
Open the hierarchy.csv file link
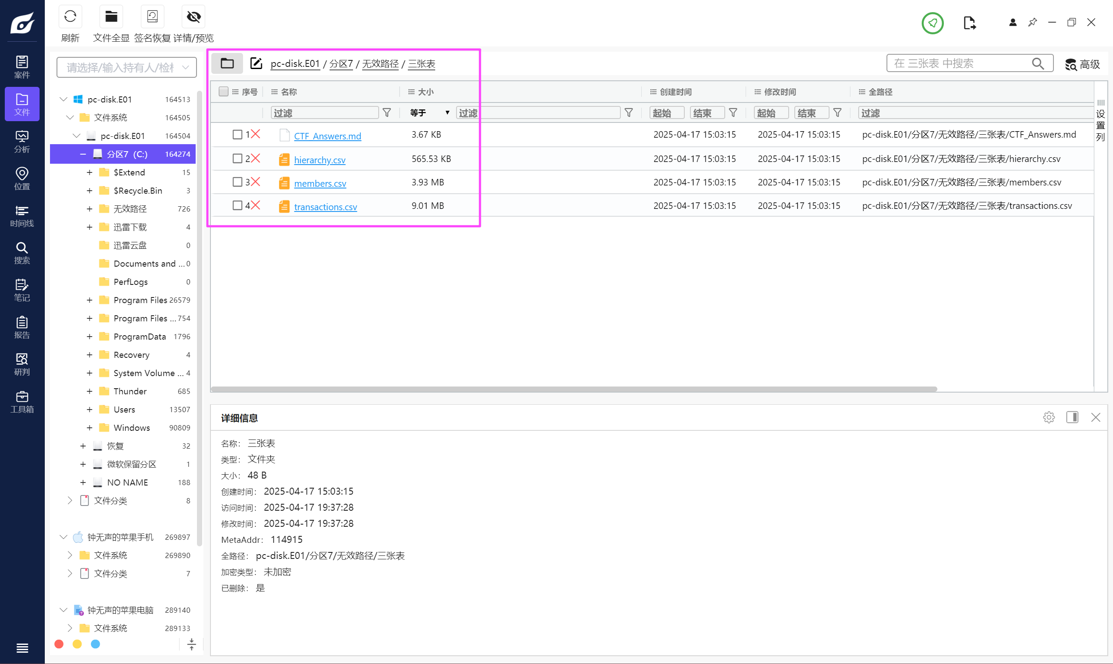pos(320,160)
